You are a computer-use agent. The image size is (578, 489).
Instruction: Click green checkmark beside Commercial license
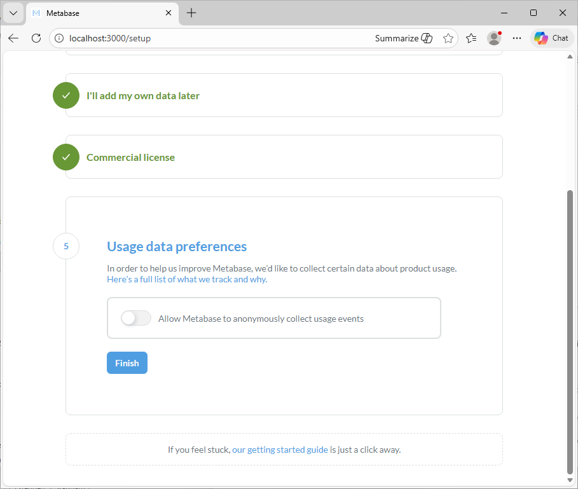[x=66, y=157]
